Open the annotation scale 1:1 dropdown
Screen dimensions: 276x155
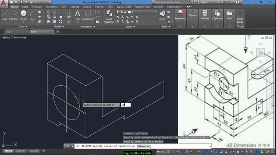click(x=232, y=152)
